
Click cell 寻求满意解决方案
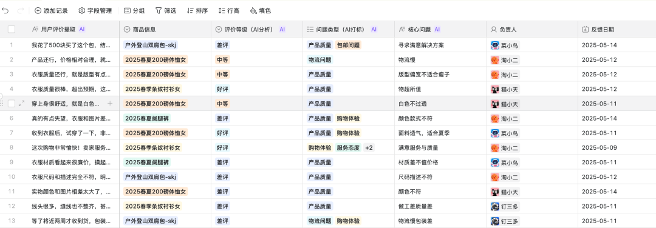pos(422,45)
